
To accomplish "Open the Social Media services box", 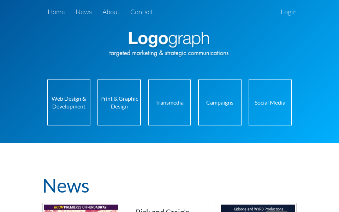I will coord(270,102).
